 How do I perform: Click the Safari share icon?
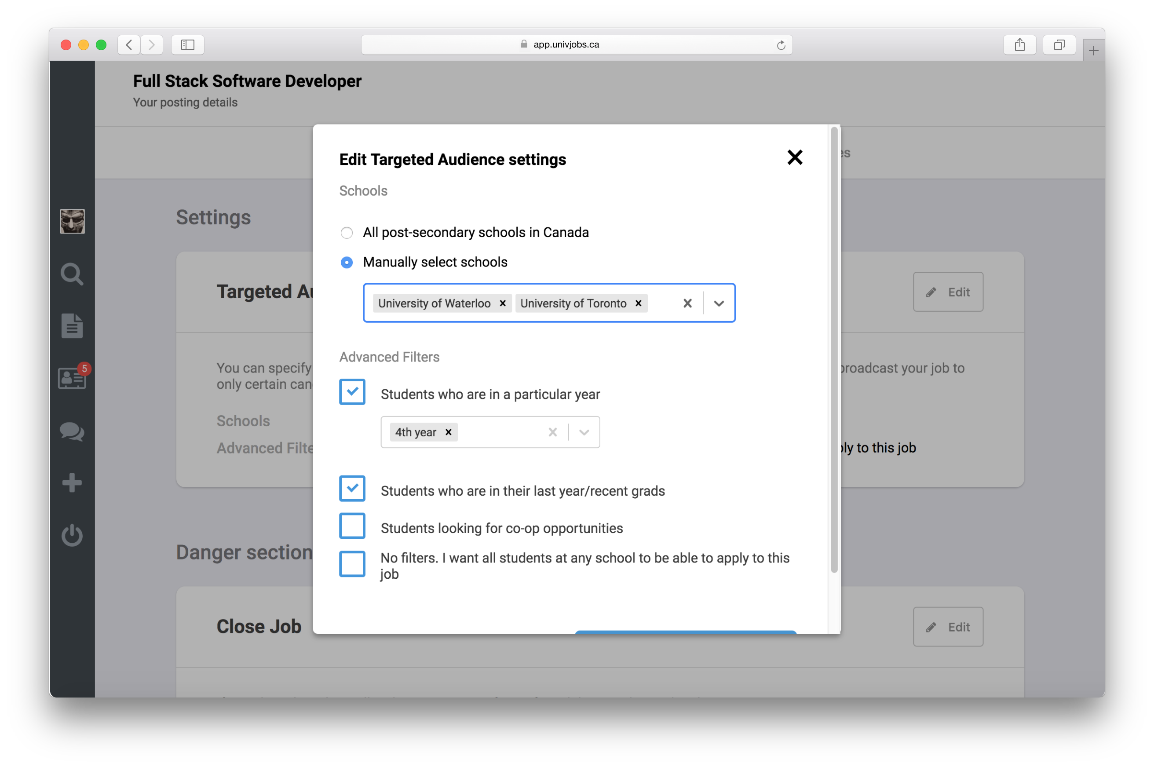click(x=1019, y=45)
